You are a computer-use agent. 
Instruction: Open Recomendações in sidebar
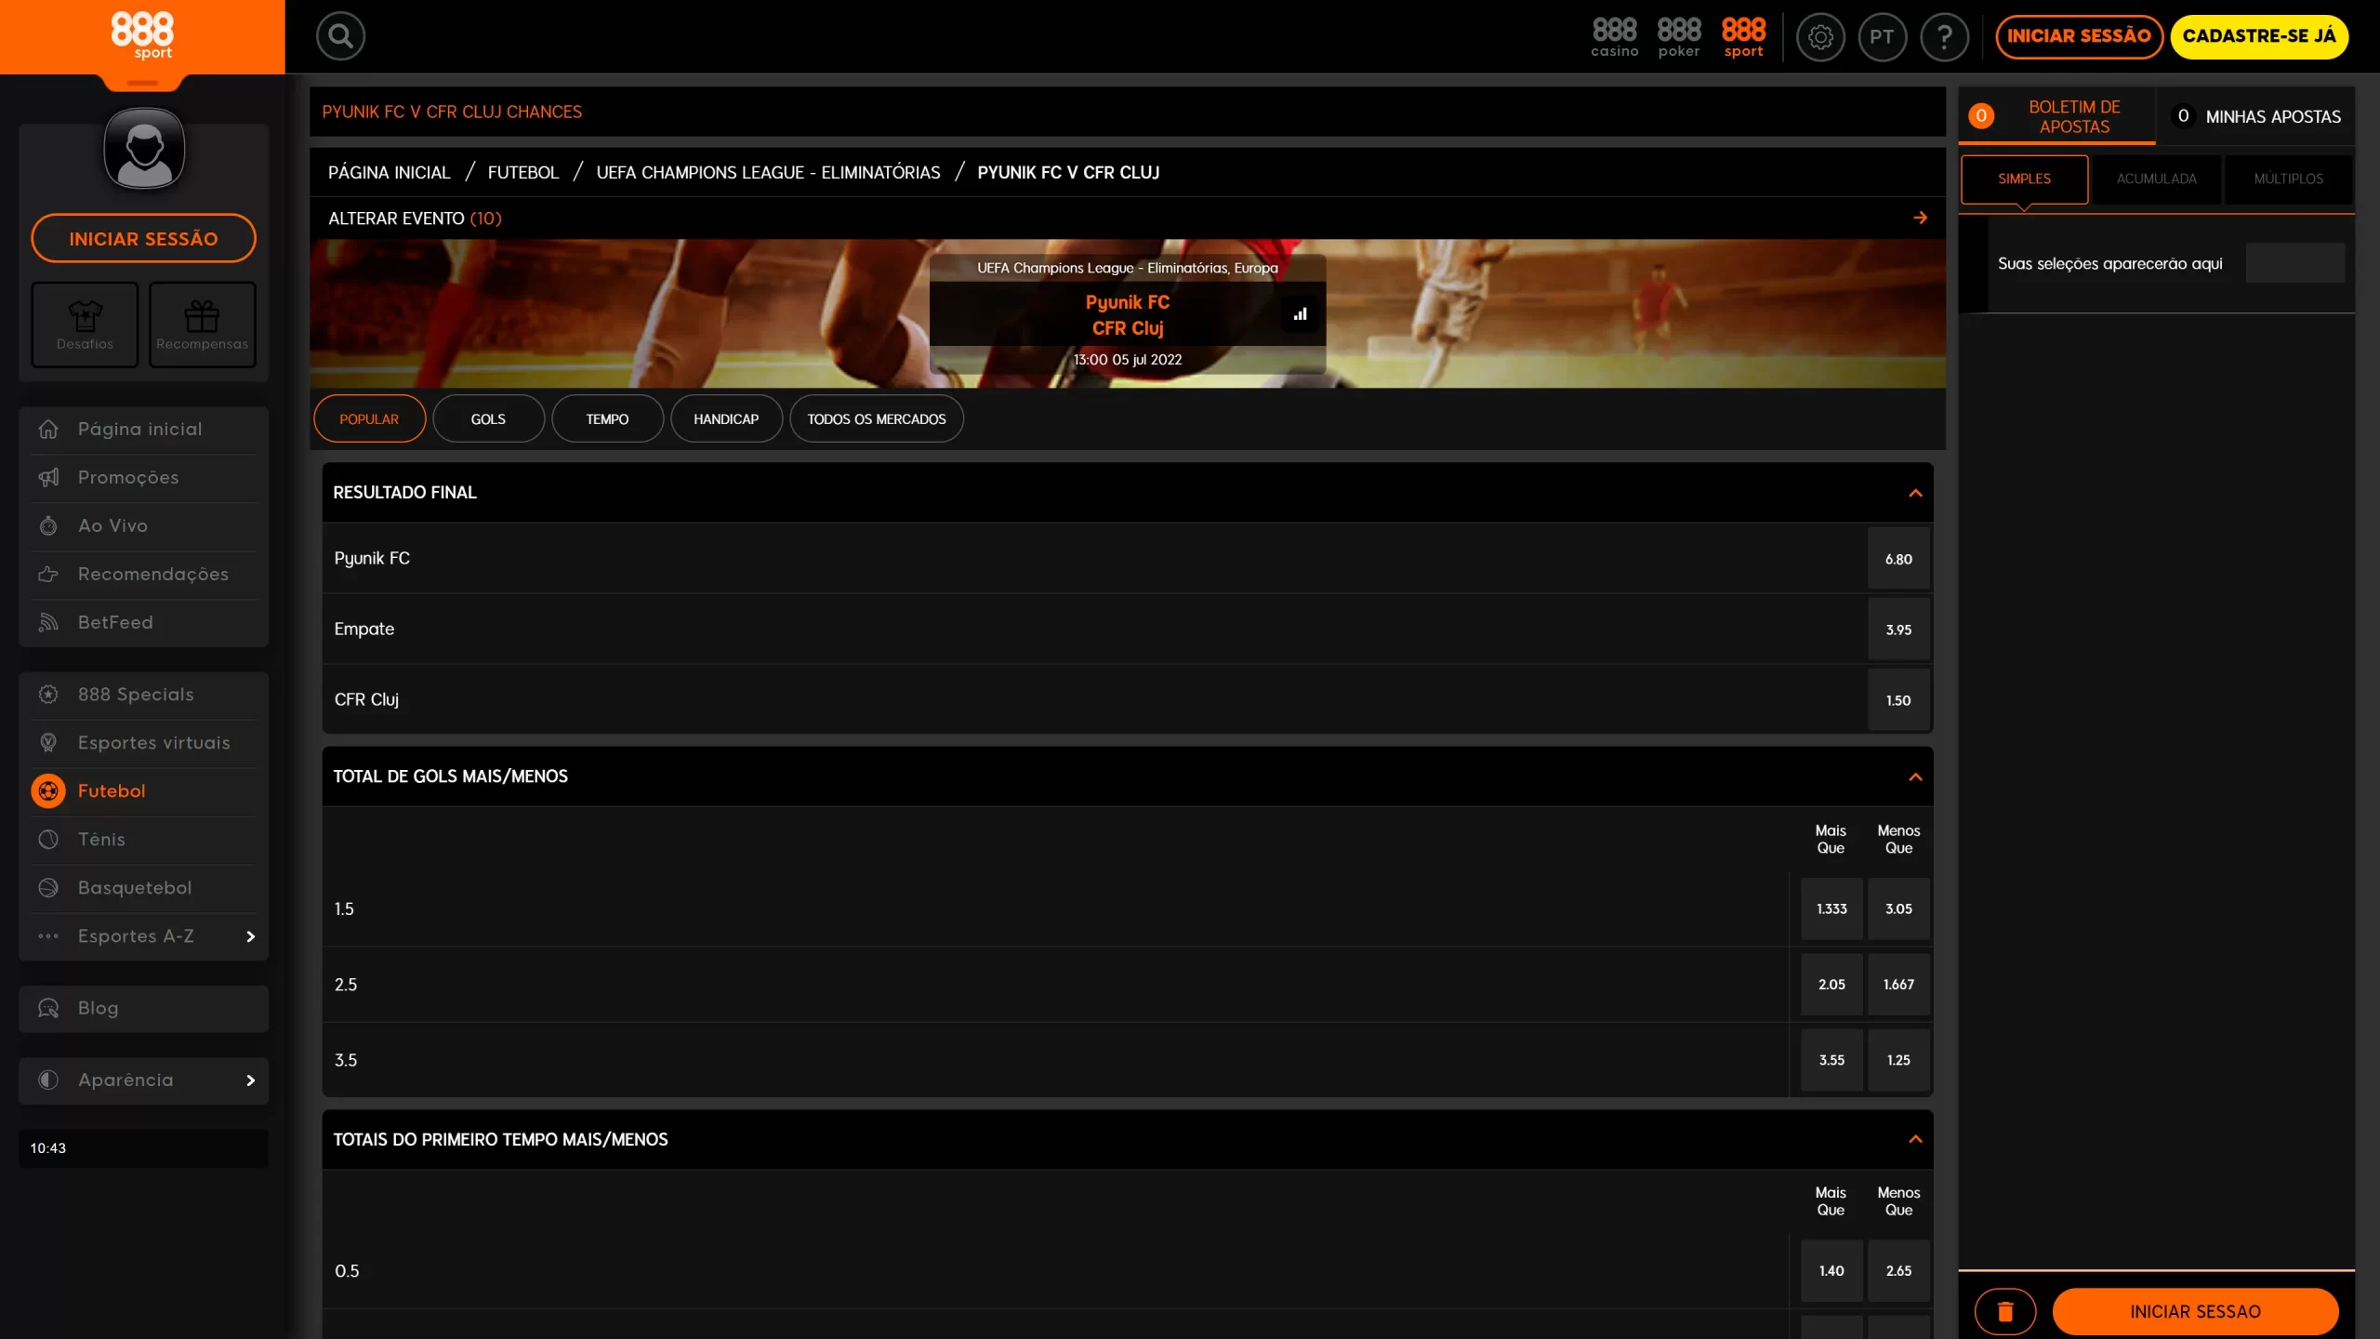[143, 574]
